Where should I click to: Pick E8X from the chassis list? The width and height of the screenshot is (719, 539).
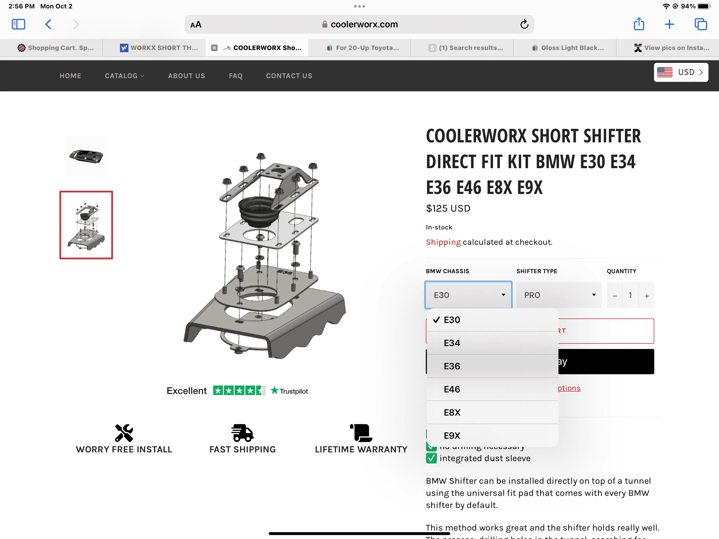(x=492, y=412)
